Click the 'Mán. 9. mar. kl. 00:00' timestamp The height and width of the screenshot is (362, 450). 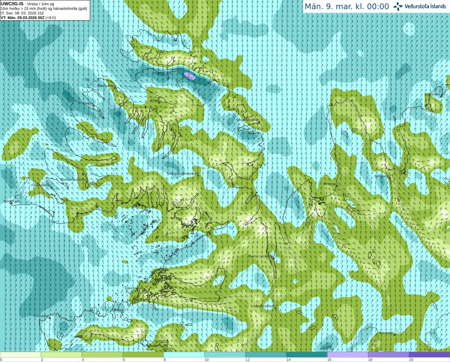click(347, 7)
